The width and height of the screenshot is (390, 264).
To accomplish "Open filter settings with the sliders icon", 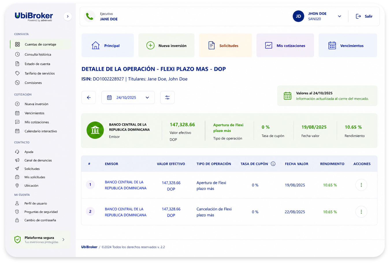I will tap(167, 98).
